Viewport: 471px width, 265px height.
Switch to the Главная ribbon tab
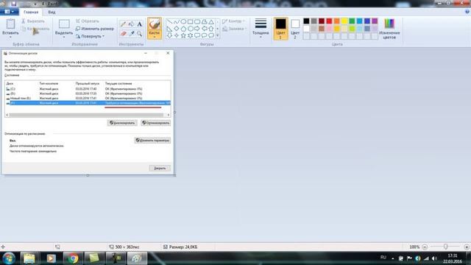(x=31, y=12)
